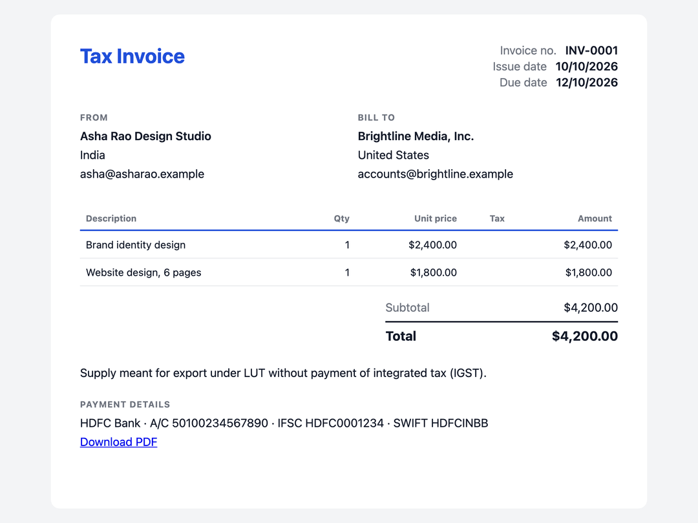Select Brightline Media, Inc. name
698x523 pixels.
click(416, 136)
